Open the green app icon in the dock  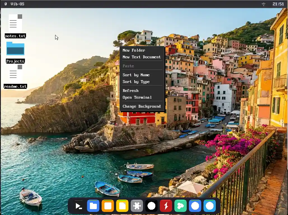click(181, 206)
